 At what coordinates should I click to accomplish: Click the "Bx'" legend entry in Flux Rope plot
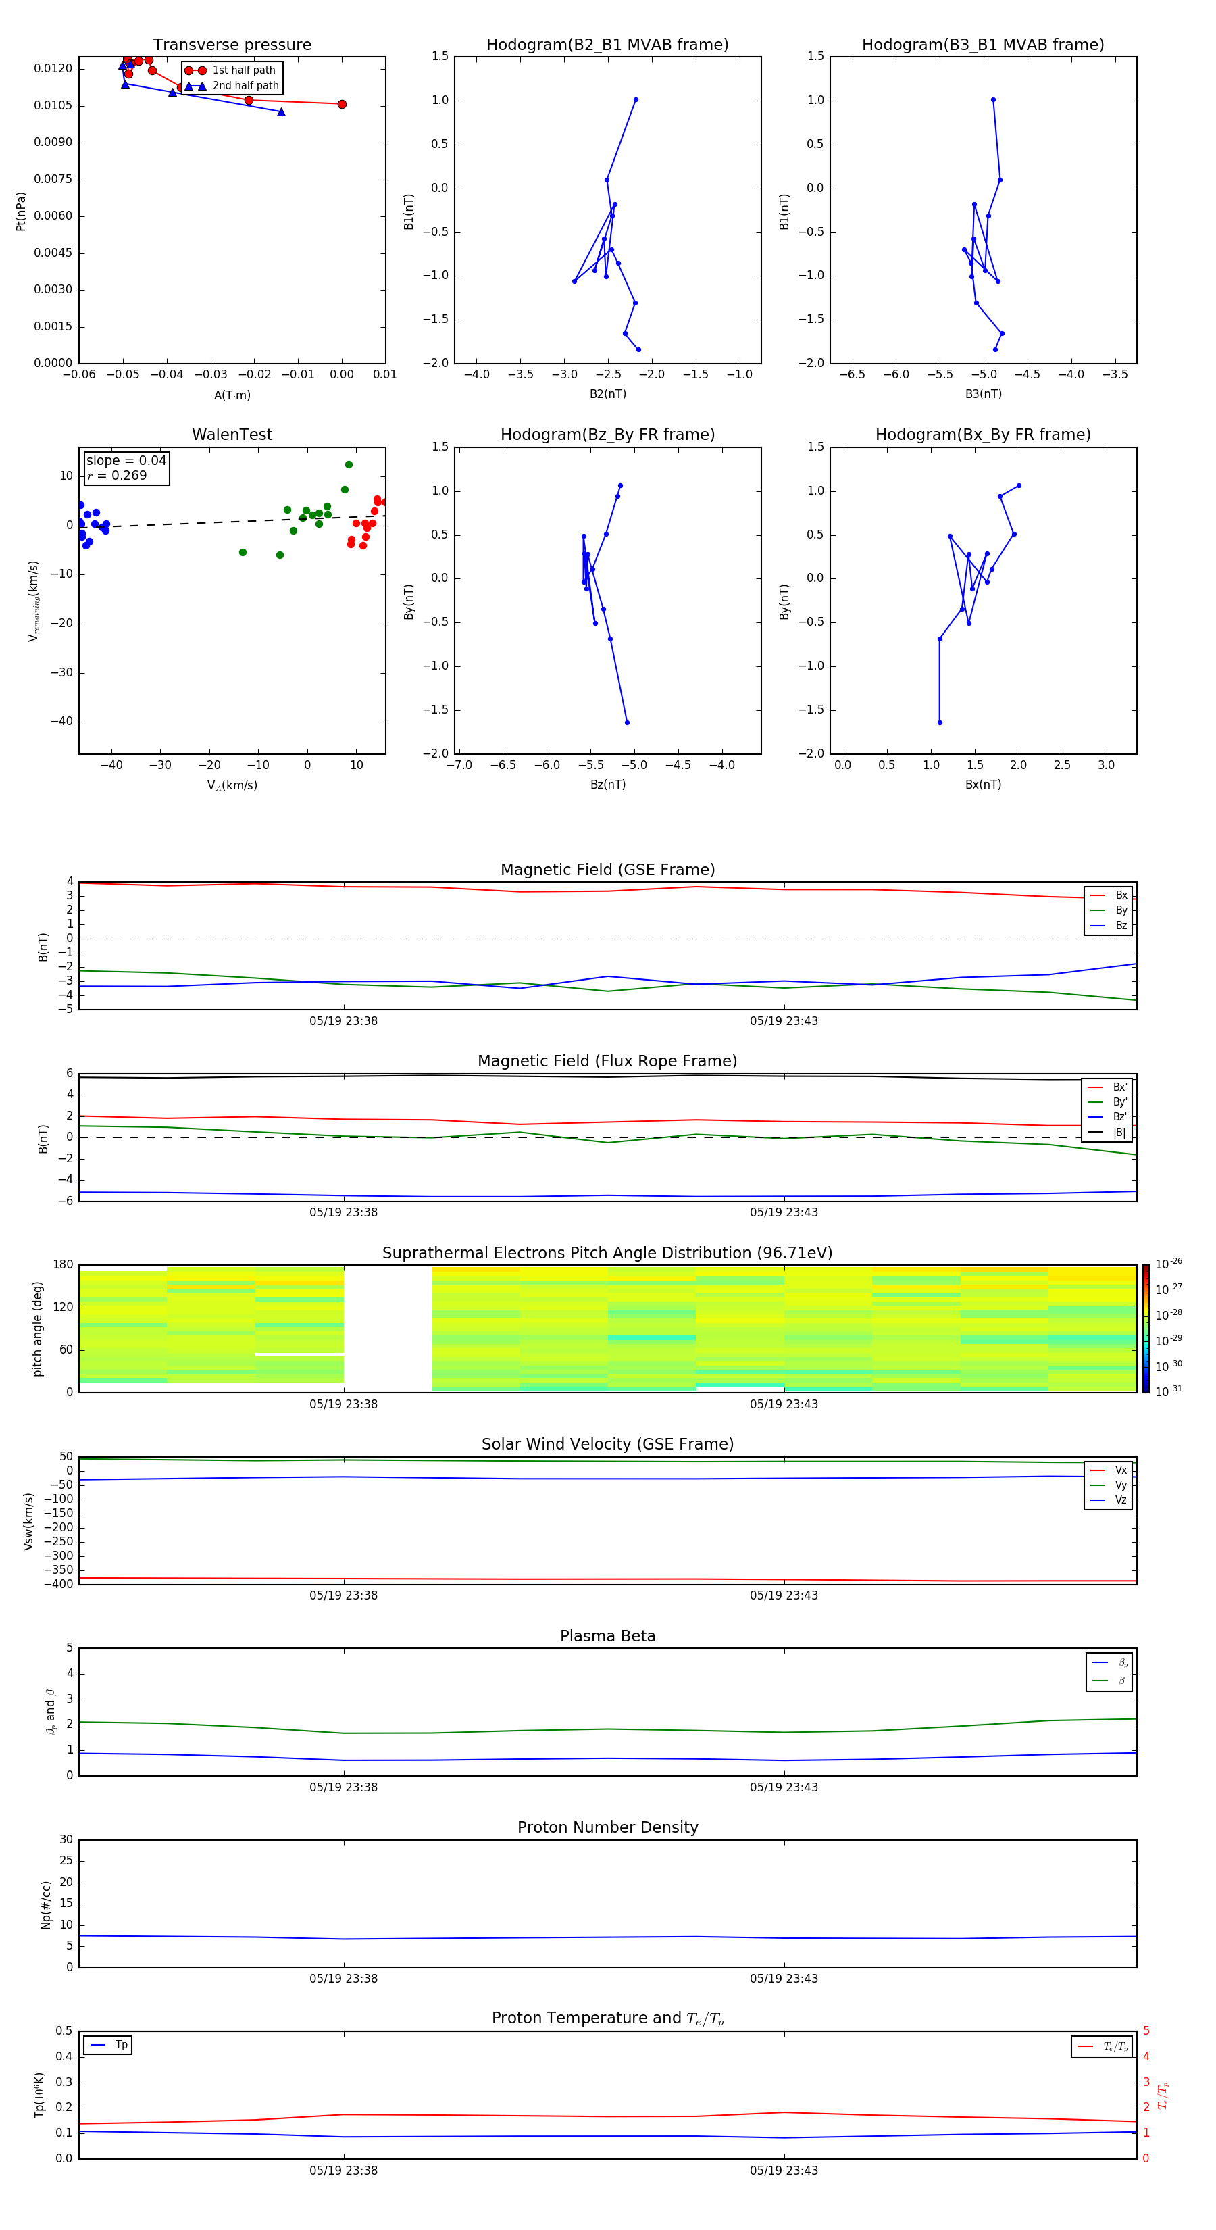[x=1107, y=1087]
